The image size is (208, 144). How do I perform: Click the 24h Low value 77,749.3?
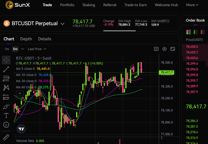pos(141,25)
